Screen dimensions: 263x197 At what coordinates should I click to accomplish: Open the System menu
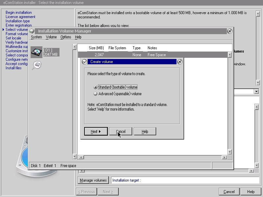pos(36,37)
